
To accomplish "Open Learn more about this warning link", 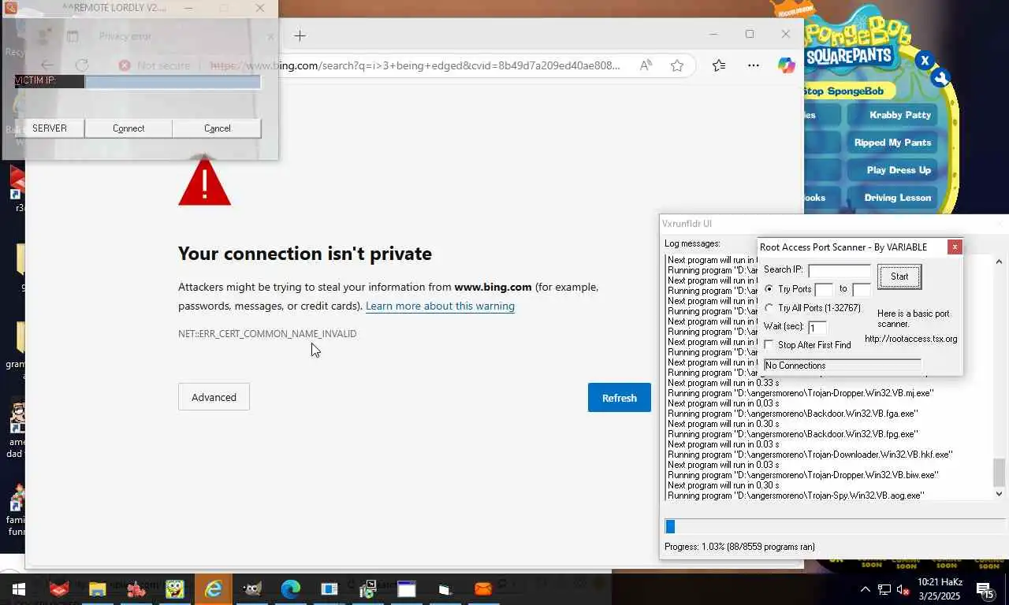I will coord(440,306).
